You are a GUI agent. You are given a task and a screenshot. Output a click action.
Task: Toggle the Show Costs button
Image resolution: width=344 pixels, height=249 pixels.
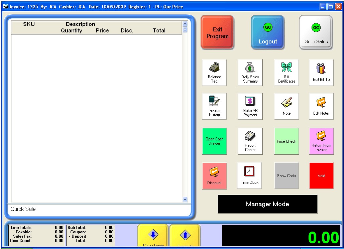[286, 175]
